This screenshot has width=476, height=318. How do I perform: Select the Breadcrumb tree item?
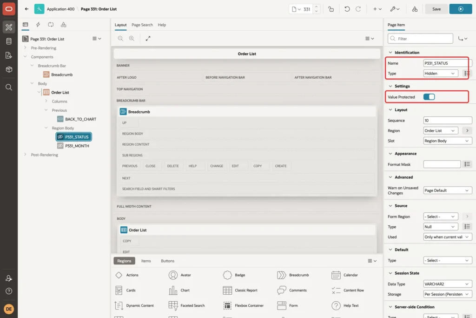(x=58, y=74)
